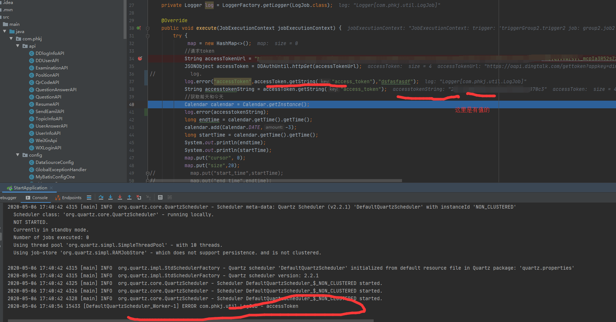The height and width of the screenshot is (322, 616).
Task: Click the Drop Frame icon
Action: click(139, 197)
